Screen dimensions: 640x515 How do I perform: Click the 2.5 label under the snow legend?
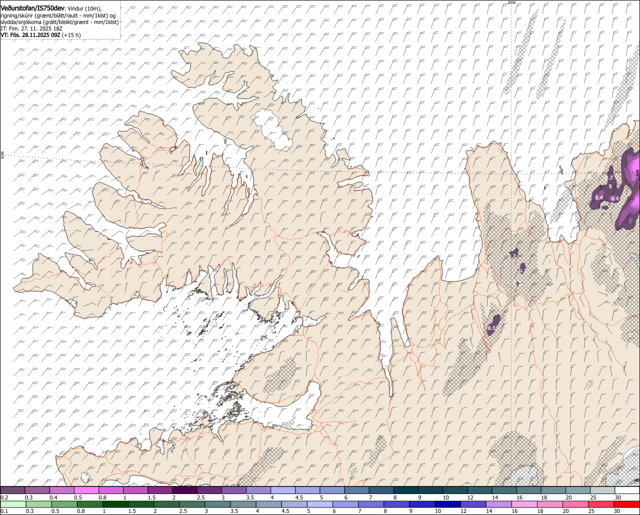201,497
